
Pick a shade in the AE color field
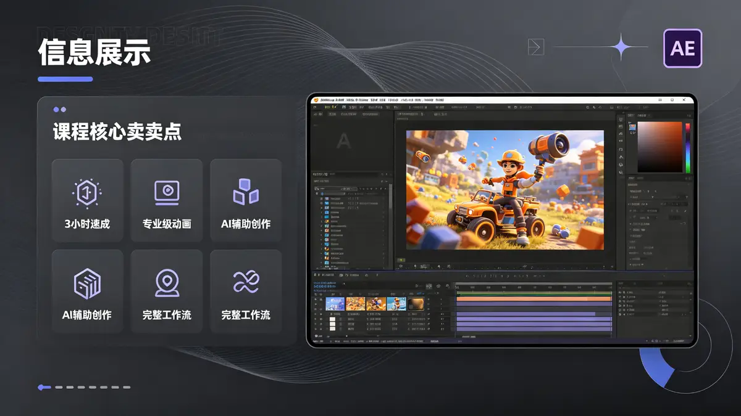[659, 147]
